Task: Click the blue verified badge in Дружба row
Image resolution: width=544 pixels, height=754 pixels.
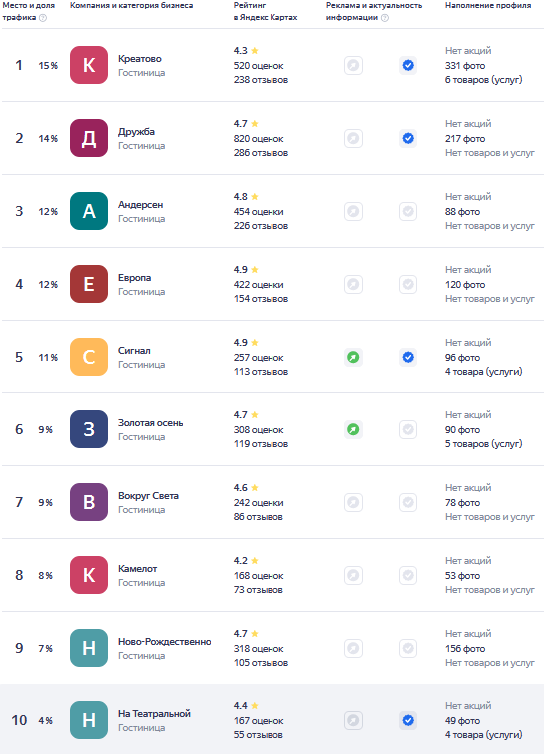Action: tap(408, 139)
